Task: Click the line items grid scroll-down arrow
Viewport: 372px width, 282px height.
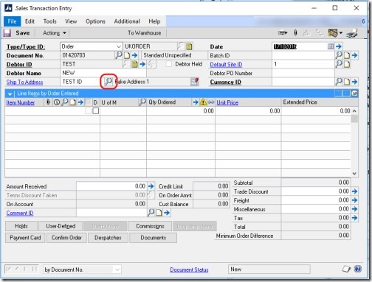Action: tap(354, 173)
